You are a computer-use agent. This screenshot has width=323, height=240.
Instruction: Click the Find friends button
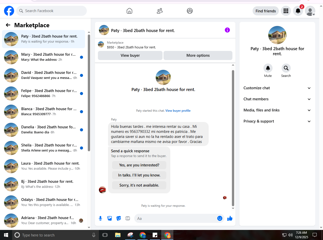pyautogui.click(x=266, y=11)
